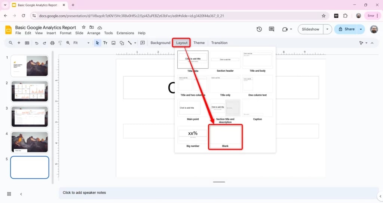Viewport: 383px width, 203px height.
Task: Expand the side panel arrow at right edge
Action: 380,196
